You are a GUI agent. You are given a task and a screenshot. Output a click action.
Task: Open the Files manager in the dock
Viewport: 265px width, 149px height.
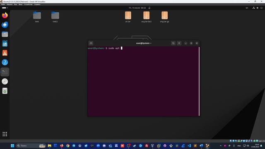pos(5,34)
